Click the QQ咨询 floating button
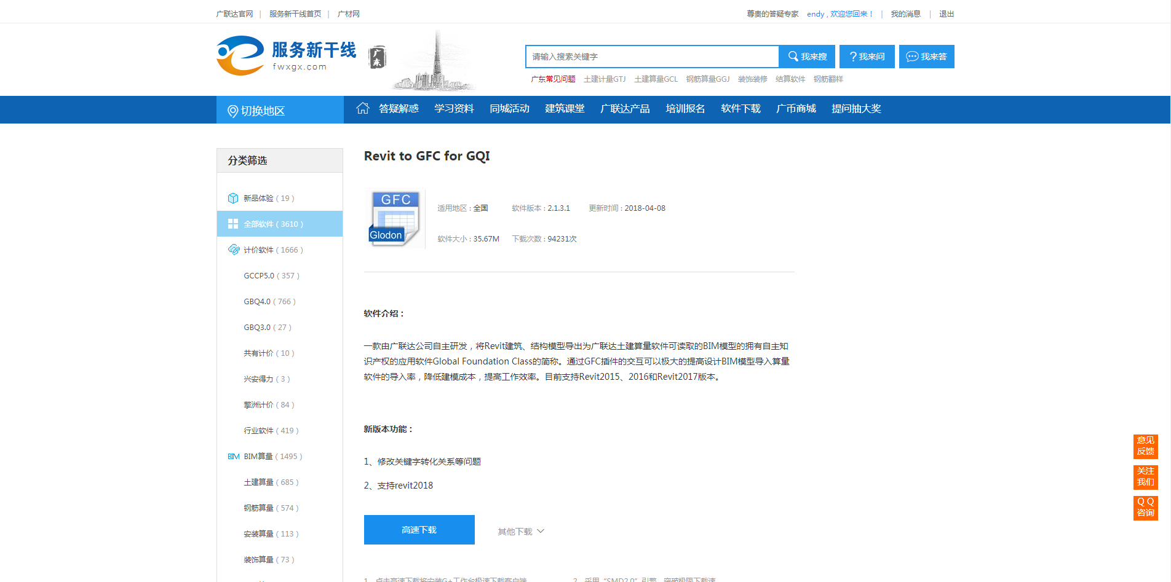Image resolution: width=1171 pixels, height=582 pixels. 1145,508
